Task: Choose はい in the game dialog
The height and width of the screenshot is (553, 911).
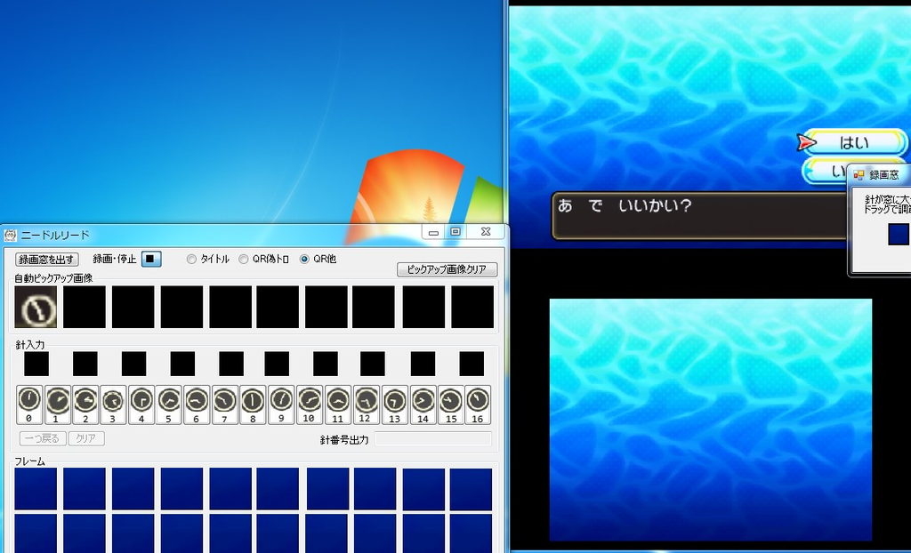Action: click(854, 142)
